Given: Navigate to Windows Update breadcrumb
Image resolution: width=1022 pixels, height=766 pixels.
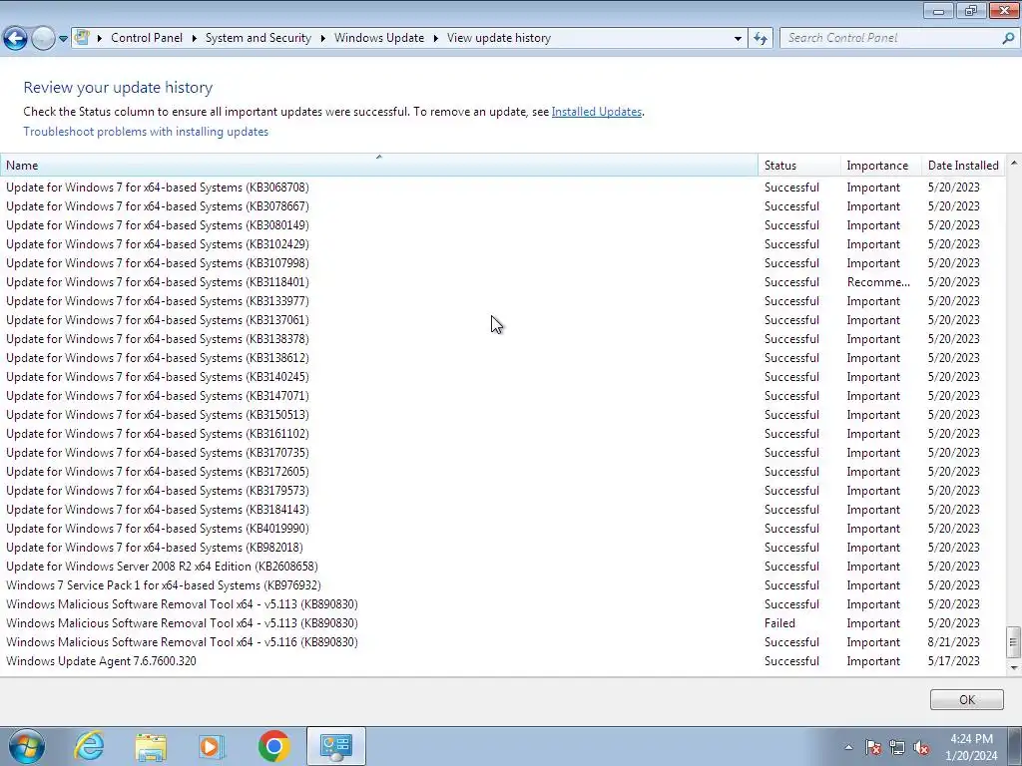Looking at the screenshot, I should point(379,38).
